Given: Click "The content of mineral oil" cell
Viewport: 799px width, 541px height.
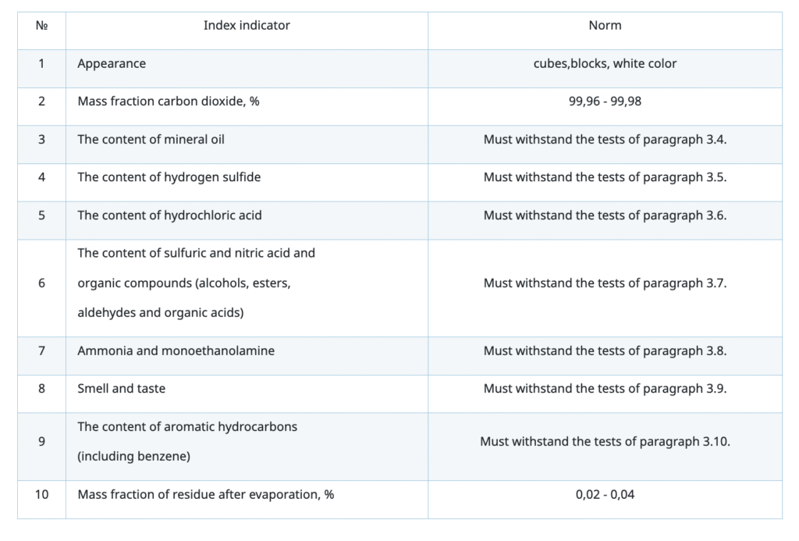Looking at the screenshot, I should click(x=151, y=140).
